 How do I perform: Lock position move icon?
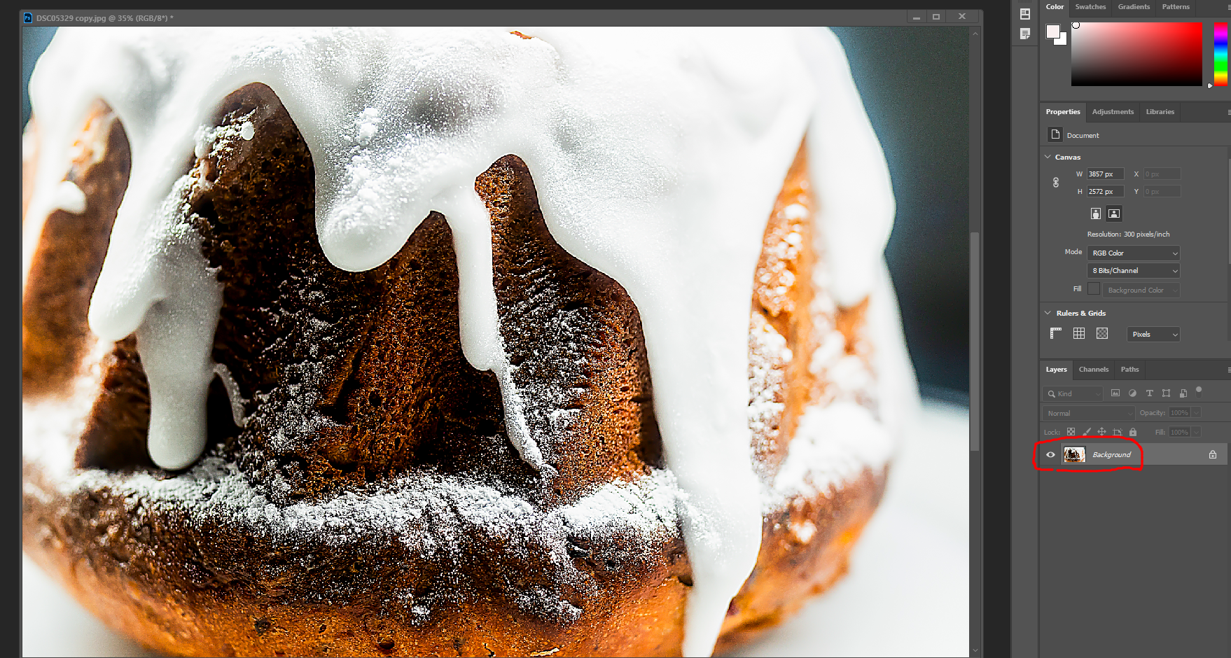(x=1101, y=432)
